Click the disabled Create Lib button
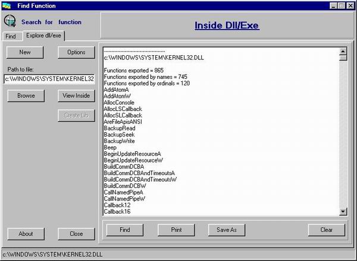Image resolution: width=357 pixels, height=261 pixels. tap(76, 116)
